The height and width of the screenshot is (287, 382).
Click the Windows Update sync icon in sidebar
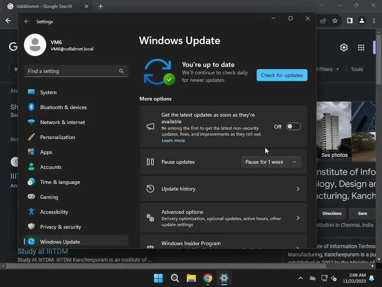point(31,241)
